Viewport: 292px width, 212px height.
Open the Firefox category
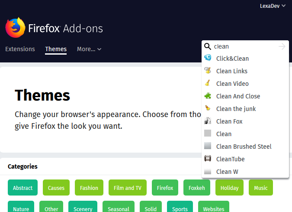[165, 188]
